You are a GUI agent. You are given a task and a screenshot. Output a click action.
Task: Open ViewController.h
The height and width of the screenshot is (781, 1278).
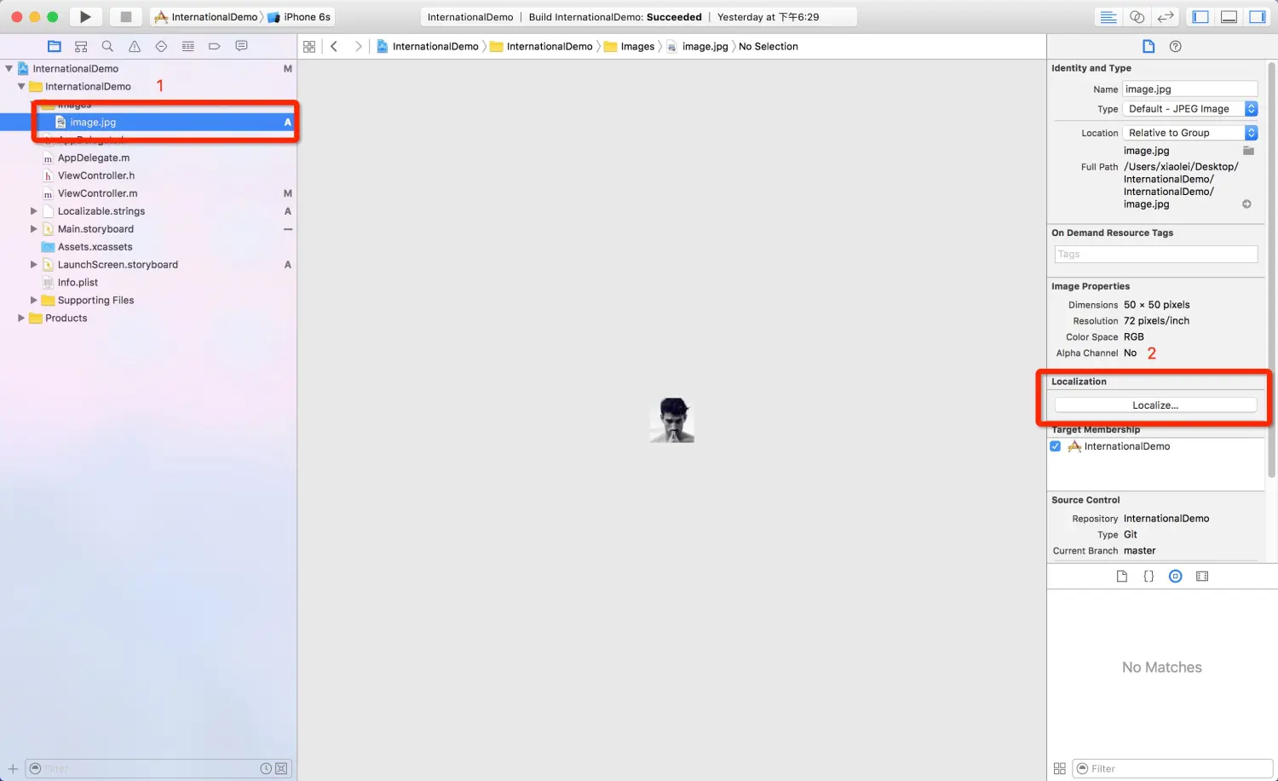click(x=96, y=176)
